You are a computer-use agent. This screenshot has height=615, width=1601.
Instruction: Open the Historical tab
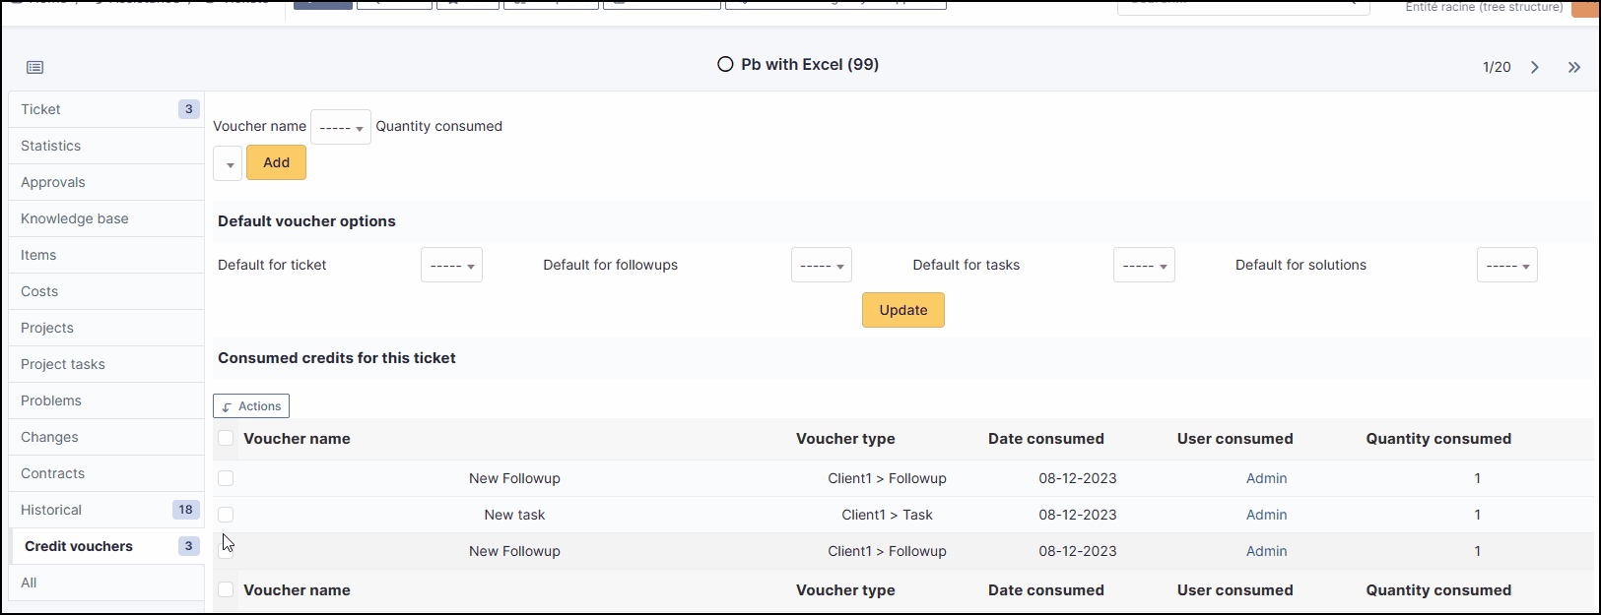[51, 510]
